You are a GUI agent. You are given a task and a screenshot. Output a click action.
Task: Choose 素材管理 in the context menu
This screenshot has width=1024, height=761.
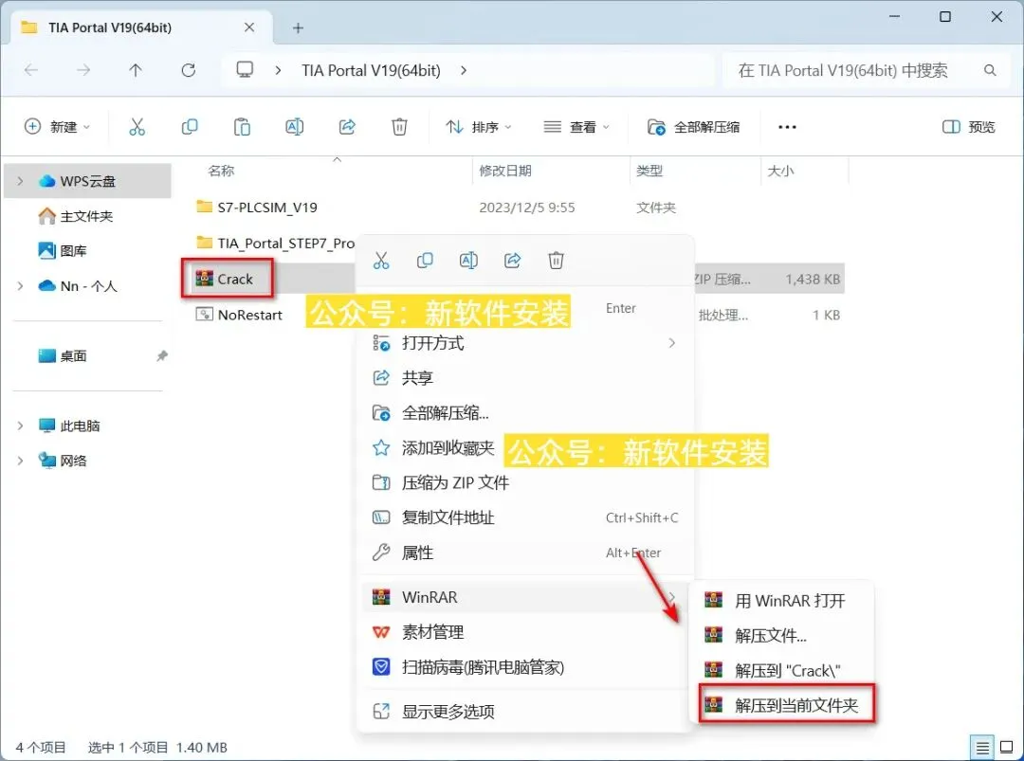click(525, 632)
